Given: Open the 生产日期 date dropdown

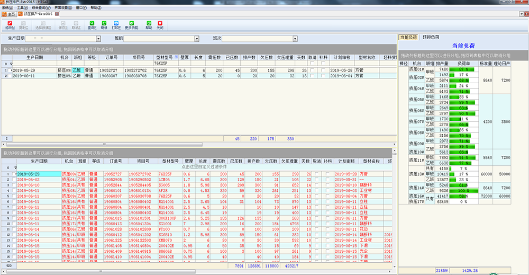Looking at the screenshot, I should point(98,39).
